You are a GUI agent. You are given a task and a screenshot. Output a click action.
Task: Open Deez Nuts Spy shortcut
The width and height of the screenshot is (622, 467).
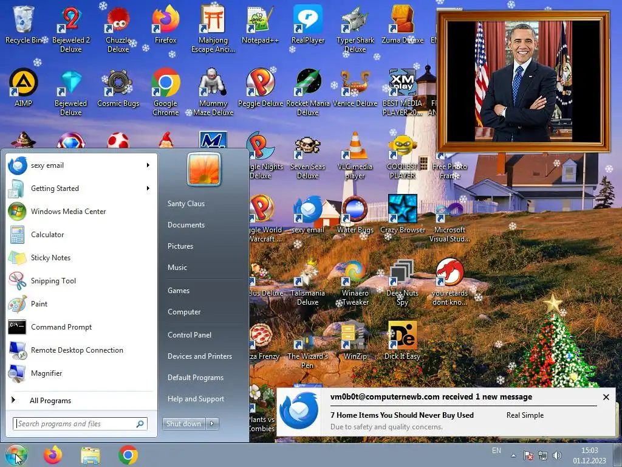[402, 282]
